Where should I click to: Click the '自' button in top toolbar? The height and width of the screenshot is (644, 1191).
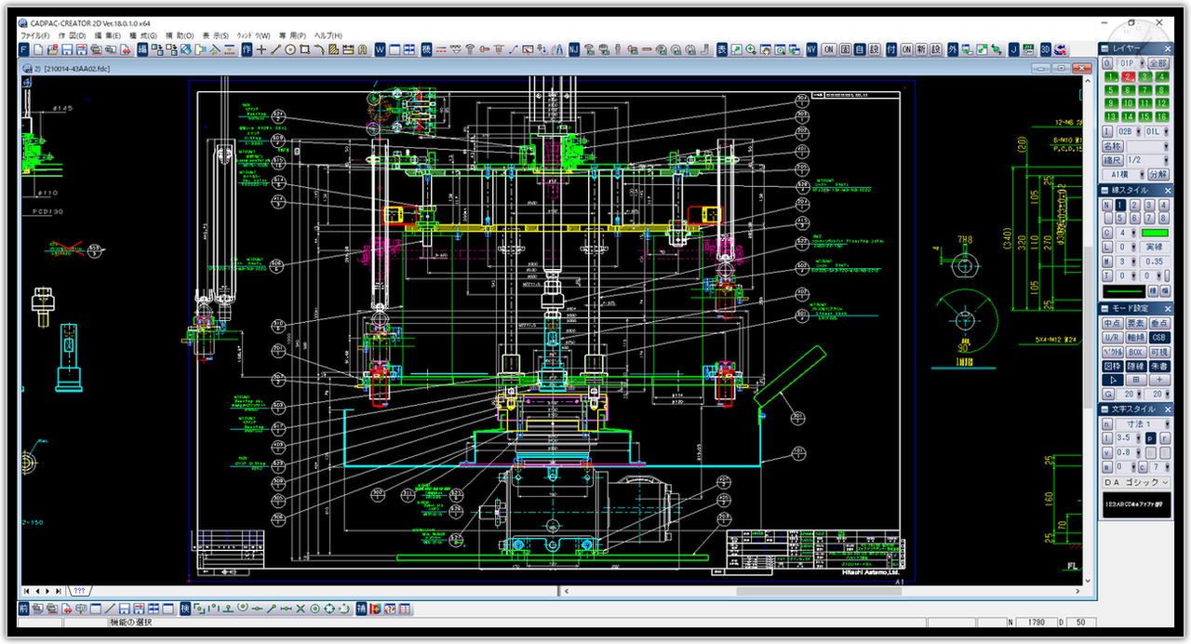click(860, 48)
